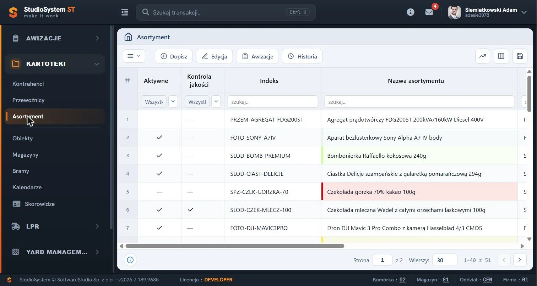Open Przewoźnicy in the sidebar
This screenshot has height=286, width=537.
(x=28, y=100)
